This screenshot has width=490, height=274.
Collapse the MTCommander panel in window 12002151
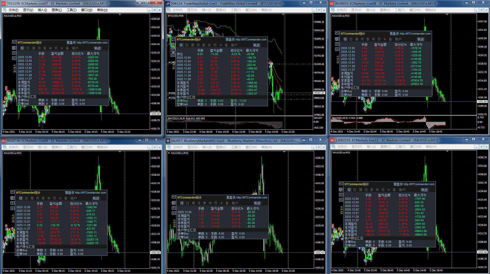point(341,183)
